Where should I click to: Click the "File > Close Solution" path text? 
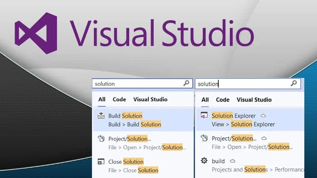coord(133,170)
